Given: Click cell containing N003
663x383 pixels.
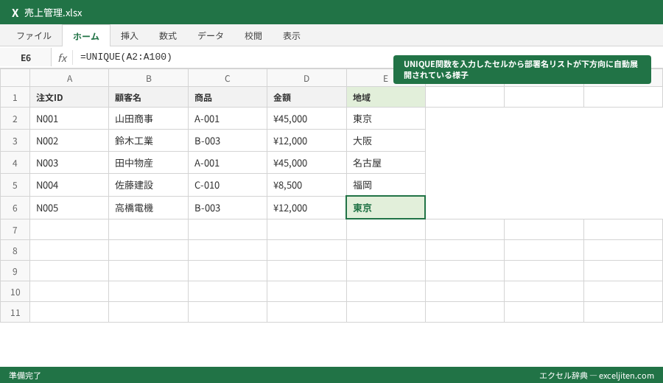Looking at the screenshot, I should coord(69,163).
